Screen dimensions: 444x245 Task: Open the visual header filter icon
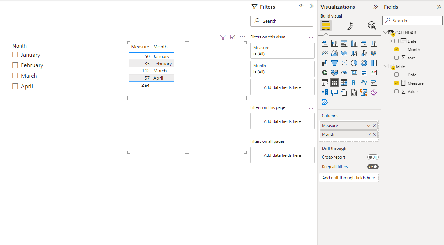click(223, 37)
